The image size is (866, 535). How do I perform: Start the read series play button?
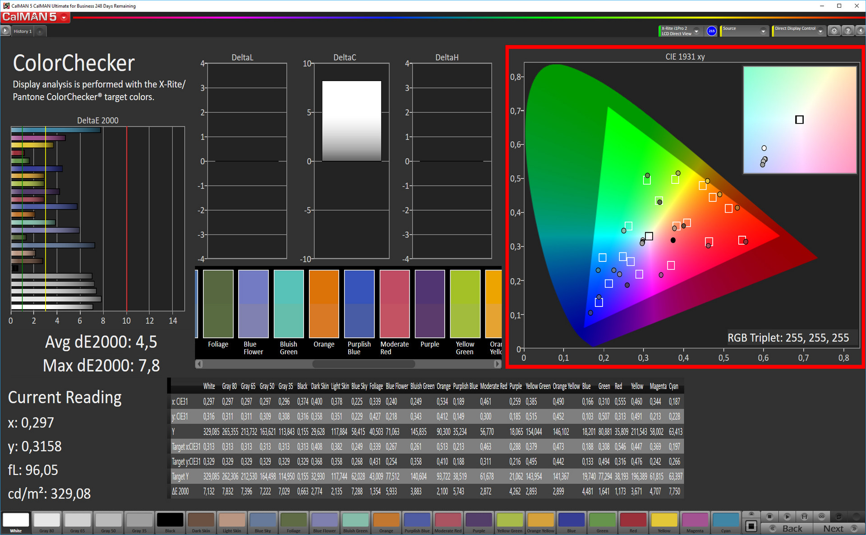pyautogui.click(x=787, y=517)
